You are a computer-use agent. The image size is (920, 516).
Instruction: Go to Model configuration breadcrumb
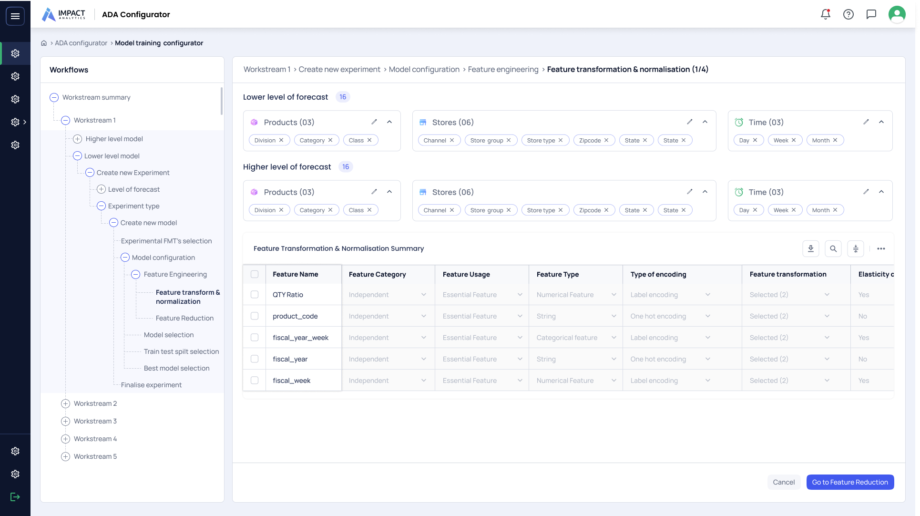pos(424,69)
